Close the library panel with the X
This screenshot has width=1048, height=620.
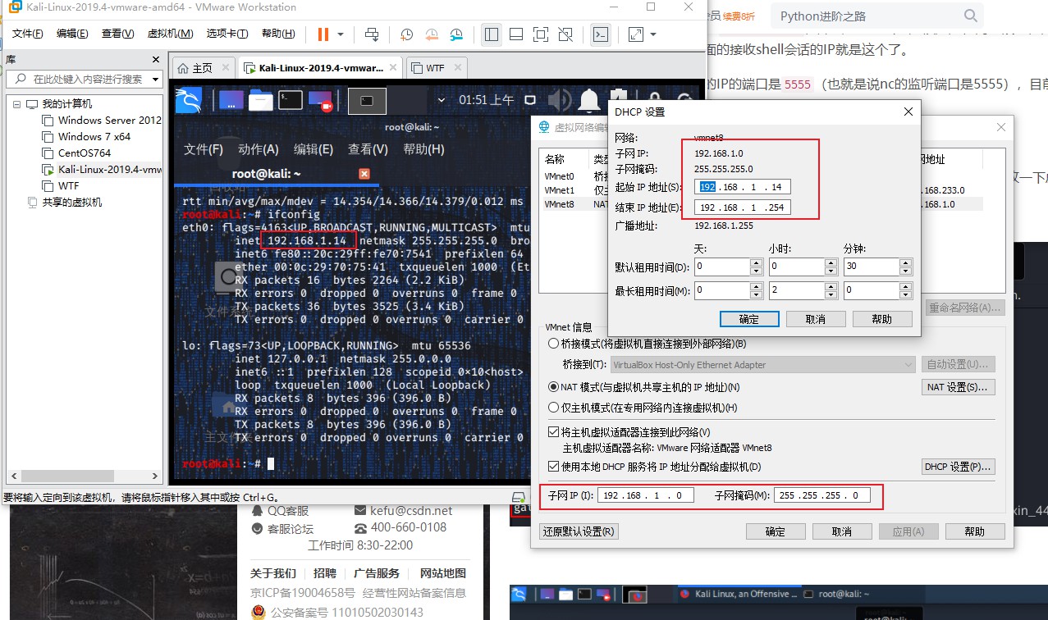155,60
